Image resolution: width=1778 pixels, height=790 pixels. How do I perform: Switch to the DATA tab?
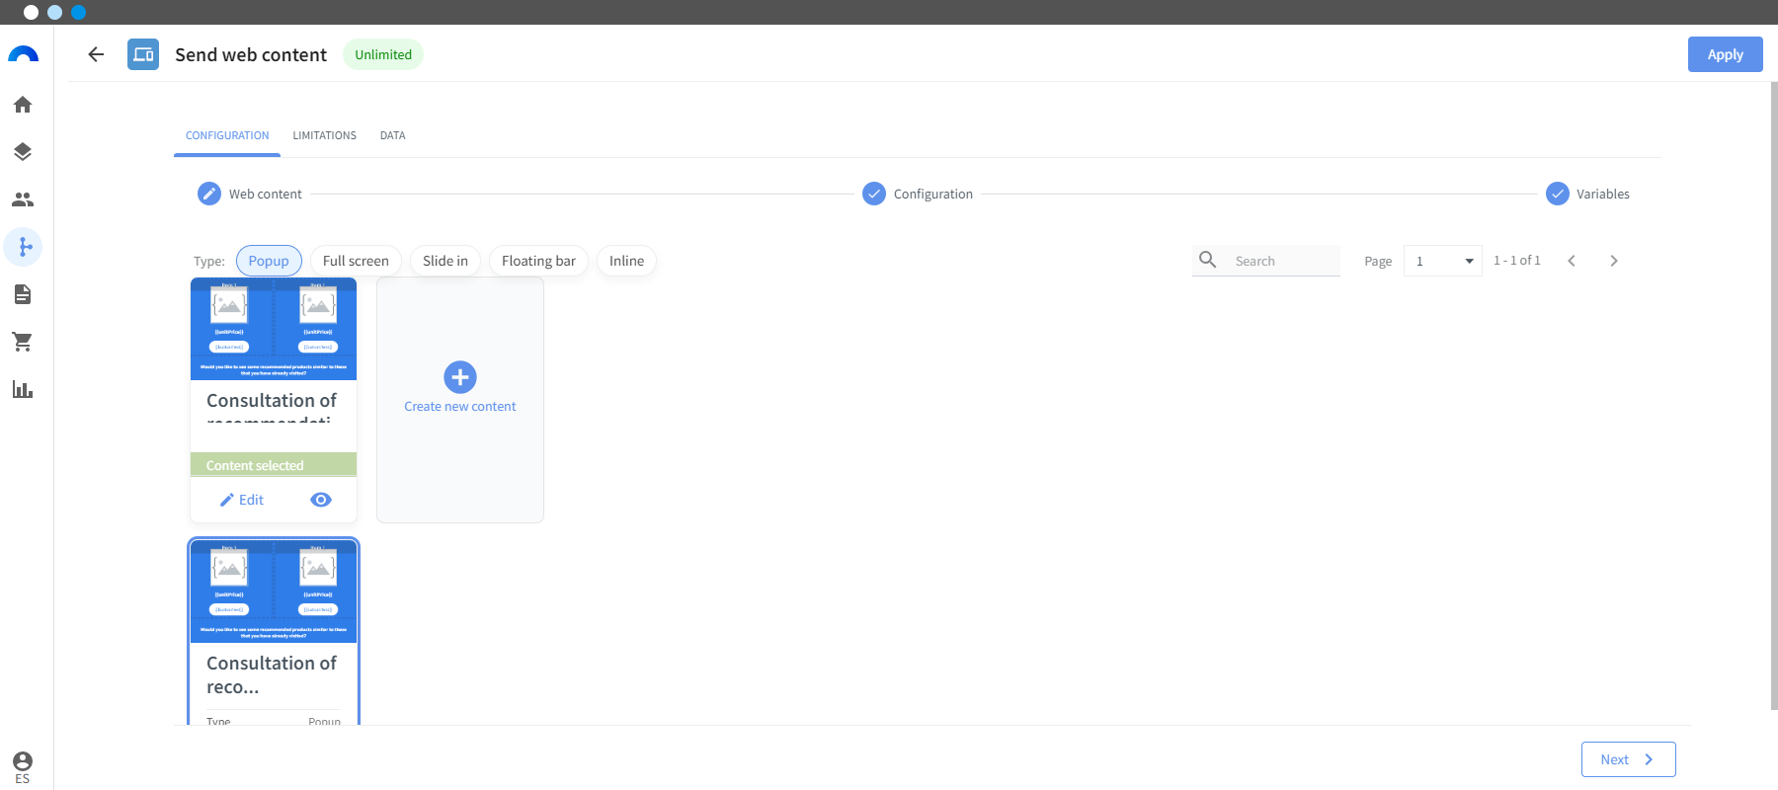[x=392, y=135]
